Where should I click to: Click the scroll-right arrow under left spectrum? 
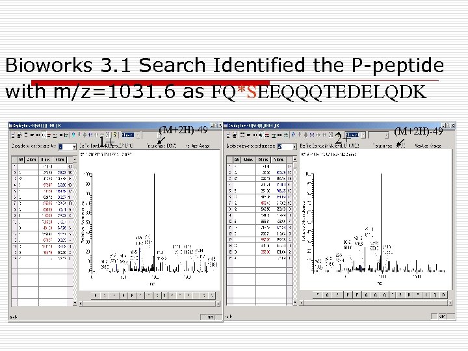pos(218,304)
